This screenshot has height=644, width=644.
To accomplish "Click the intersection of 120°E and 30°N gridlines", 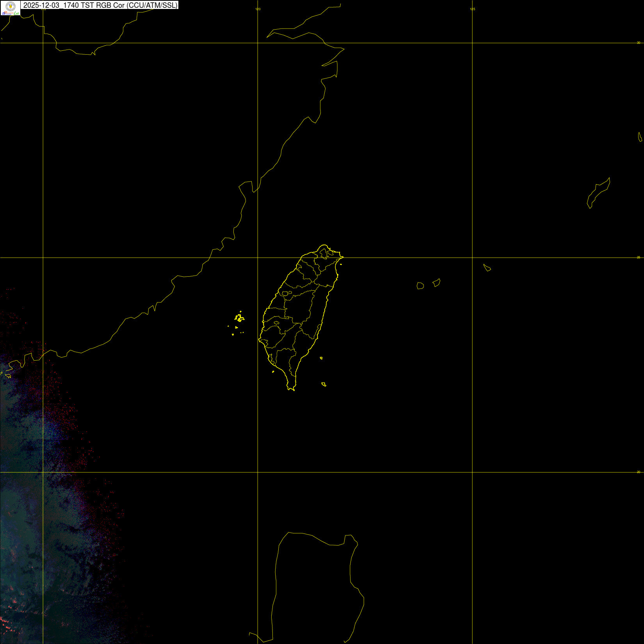I will 258,43.
